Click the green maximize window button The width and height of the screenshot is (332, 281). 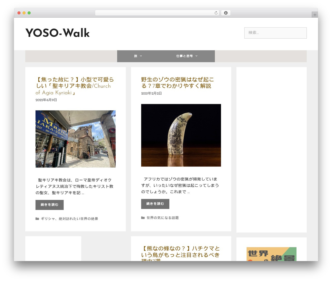pos(29,13)
